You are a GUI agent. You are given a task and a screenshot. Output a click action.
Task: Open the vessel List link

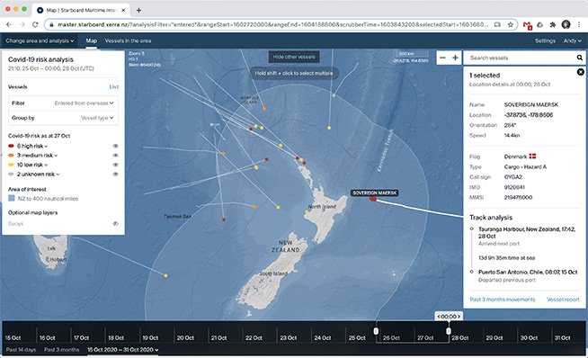point(113,86)
